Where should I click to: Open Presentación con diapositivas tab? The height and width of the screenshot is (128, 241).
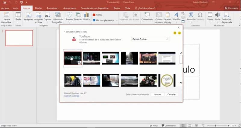pyautogui.click(x=95, y=8)
